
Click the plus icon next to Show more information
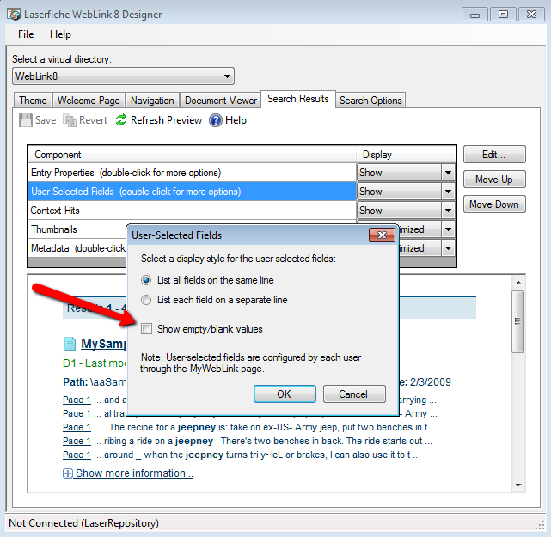67,473
